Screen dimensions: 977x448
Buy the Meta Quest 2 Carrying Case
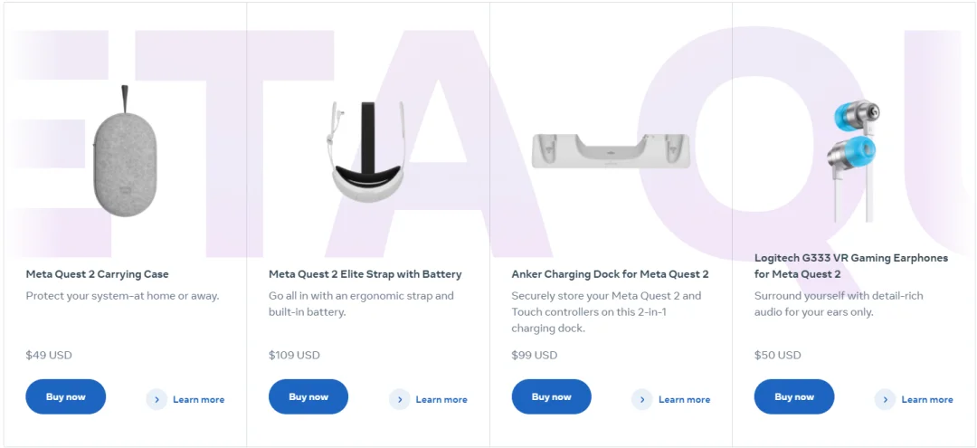tap(66, 396)
